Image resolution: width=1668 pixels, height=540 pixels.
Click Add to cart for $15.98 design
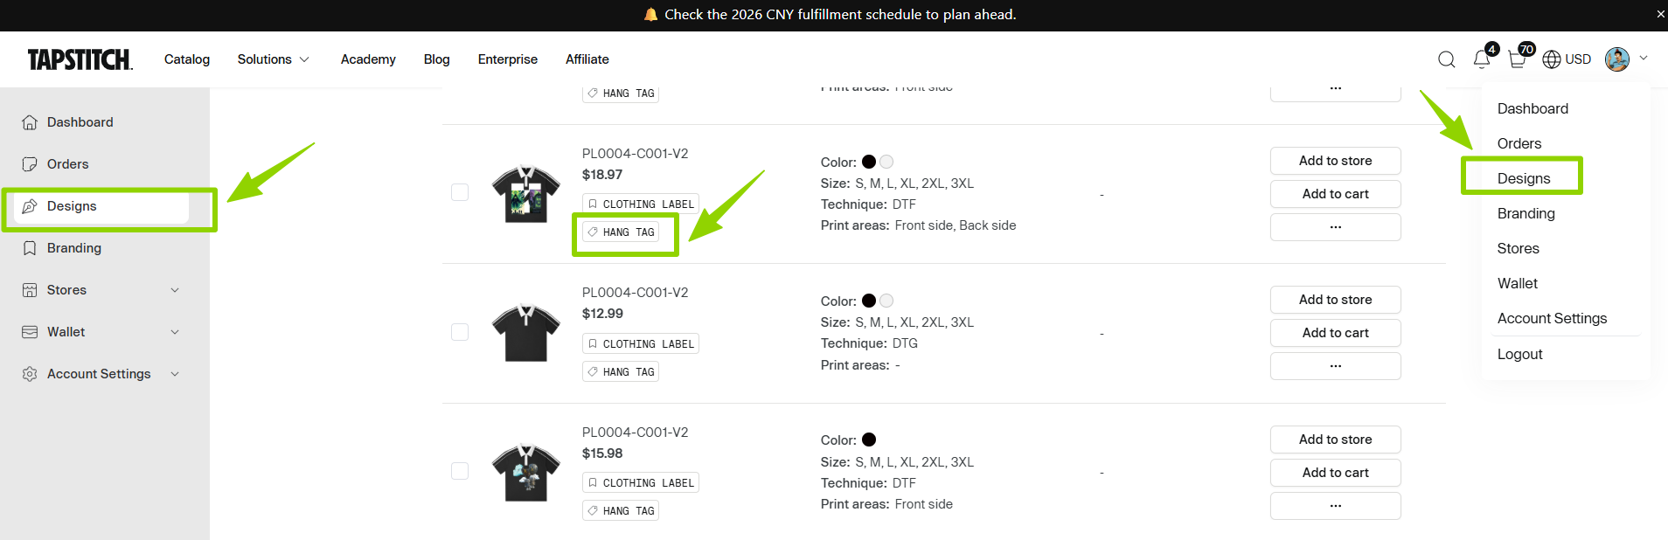click(1335, 473)
